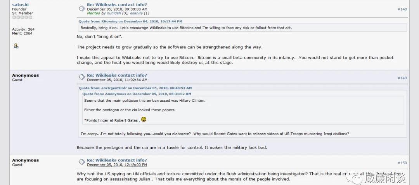Click the #148 post number link
Screen dimensions: 419x185
click(x=402, y=9)
